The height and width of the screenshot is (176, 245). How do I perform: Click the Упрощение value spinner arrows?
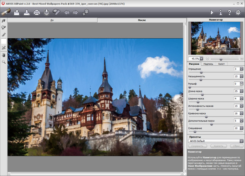[x=242, y=69]
